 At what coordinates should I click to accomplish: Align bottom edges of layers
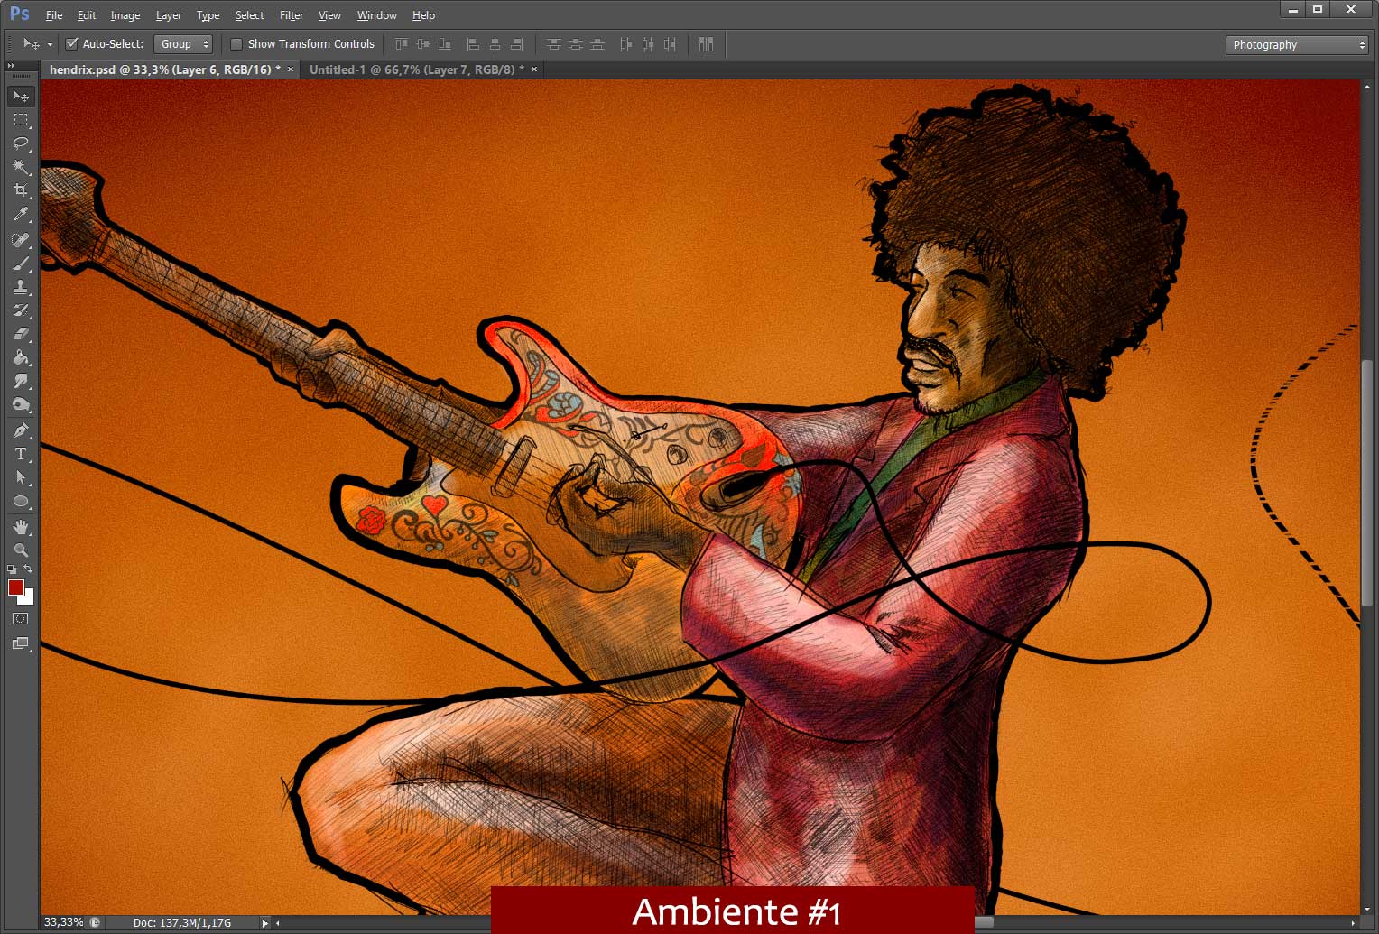tap(445, 44)
